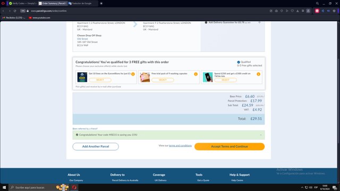Viewport: 340px width, 191px height.
Task: Expand Delivery Guarantee plus icon
Action: click(x=259, y=22)
